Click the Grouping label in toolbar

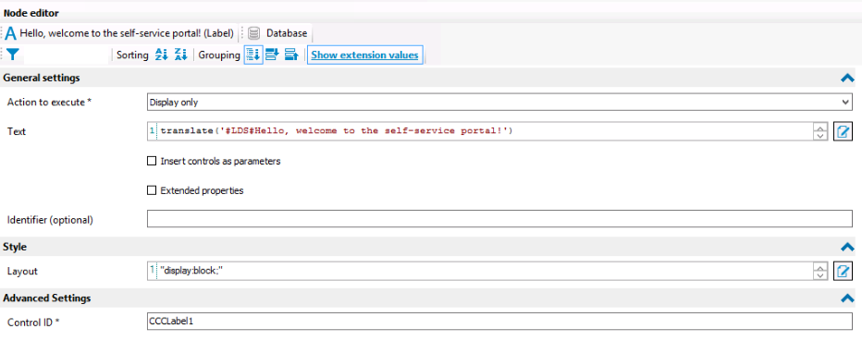coord(219,55)
